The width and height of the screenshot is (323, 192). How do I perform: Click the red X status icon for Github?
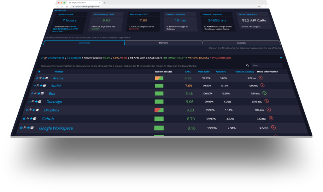click(271, 118)
